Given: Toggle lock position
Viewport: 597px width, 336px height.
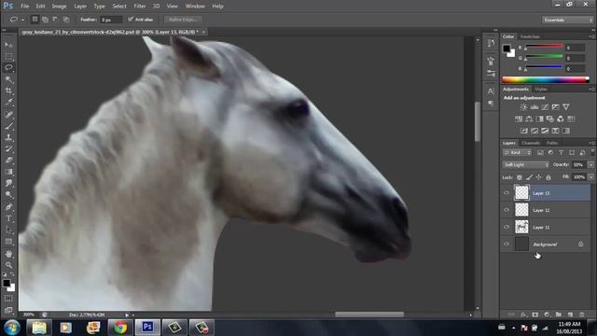Looking at the screenshot, I should (539, 177).
